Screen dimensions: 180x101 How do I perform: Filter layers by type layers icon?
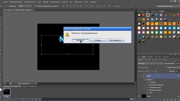159,60
